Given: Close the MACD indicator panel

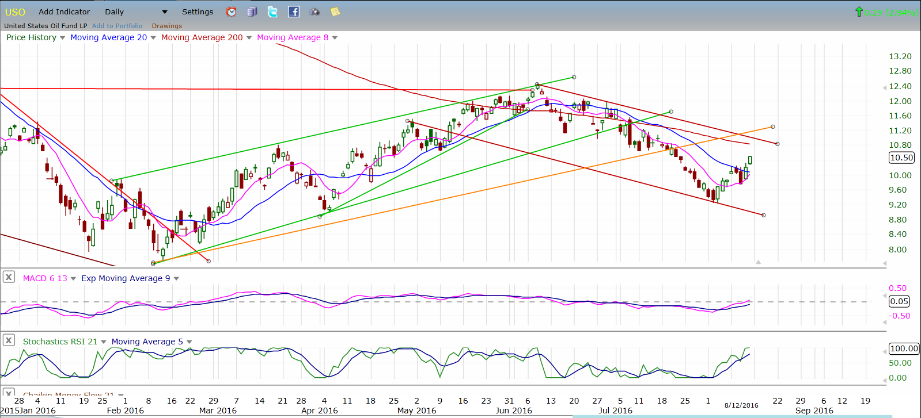Looking at the screenshot, I should pos(9,277).
